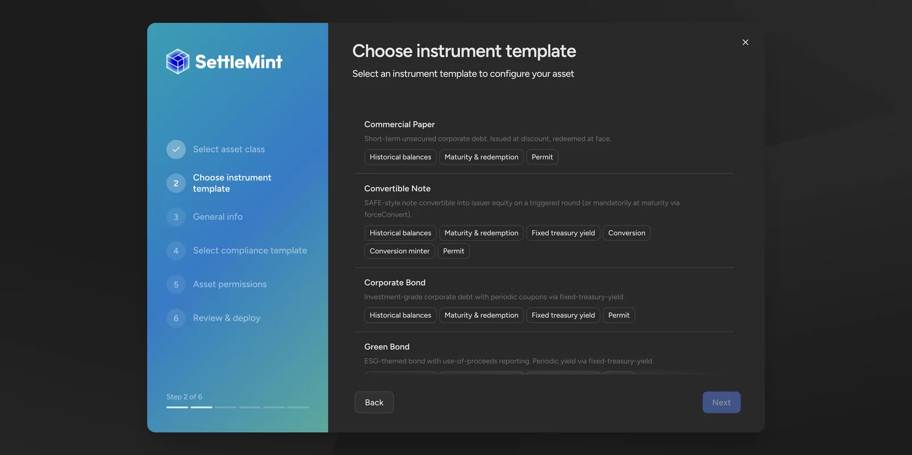Click Conversion minter tag under Convertible Note
Image resolution: width=912 pixels, height=455 pixels.
(x=400, y=251)
